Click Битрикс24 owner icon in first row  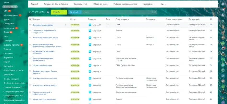click(x=90, y=25)
